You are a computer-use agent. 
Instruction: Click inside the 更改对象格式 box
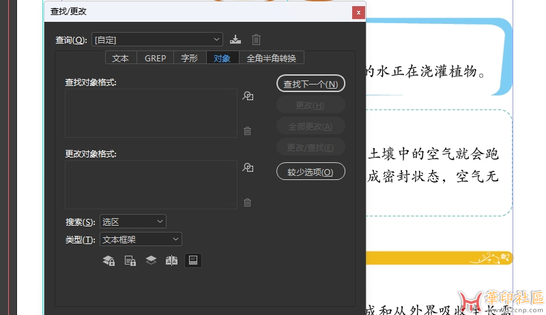pyautogui.click(x=151, y=185)
